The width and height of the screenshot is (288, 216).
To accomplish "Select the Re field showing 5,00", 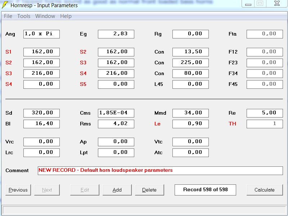I will (265, 113).
